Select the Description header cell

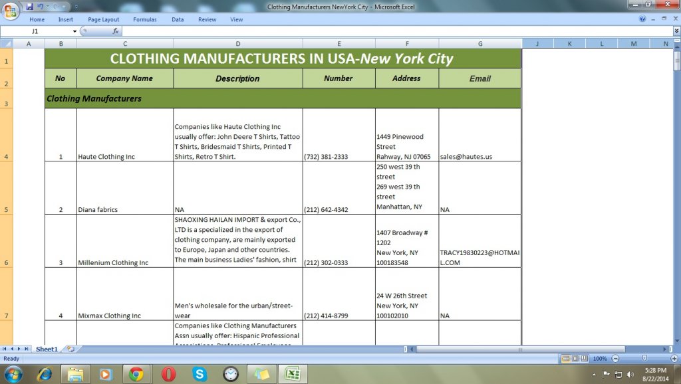pyautogui.click(x=238, y=78)
